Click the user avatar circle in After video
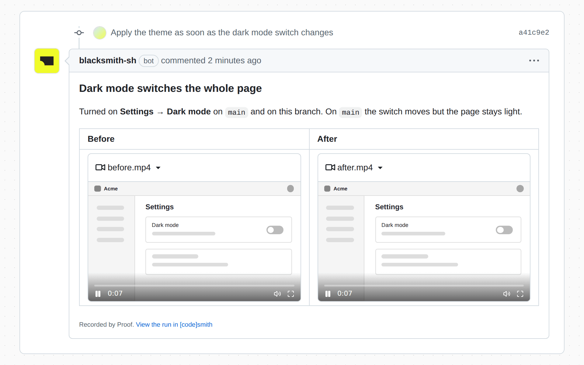 point(520,189)
